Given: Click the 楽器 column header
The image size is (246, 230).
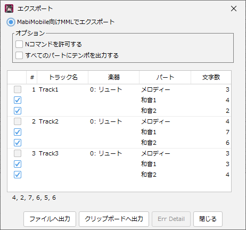Looking at the screenshot, I should (114, 77).
